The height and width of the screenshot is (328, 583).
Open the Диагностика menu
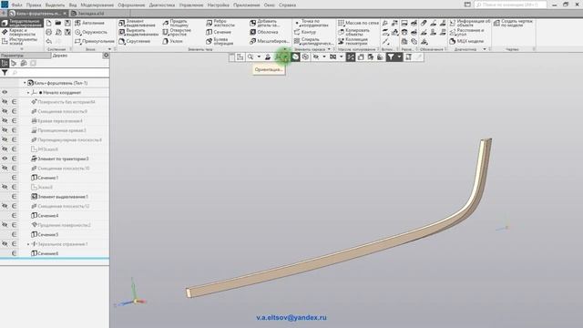[x=162, y=5]
